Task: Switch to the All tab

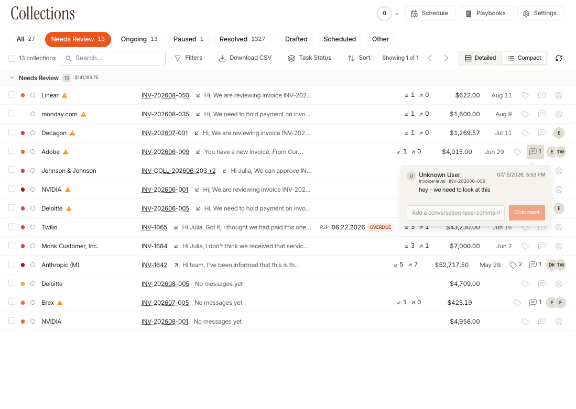Action: (26, 39)
